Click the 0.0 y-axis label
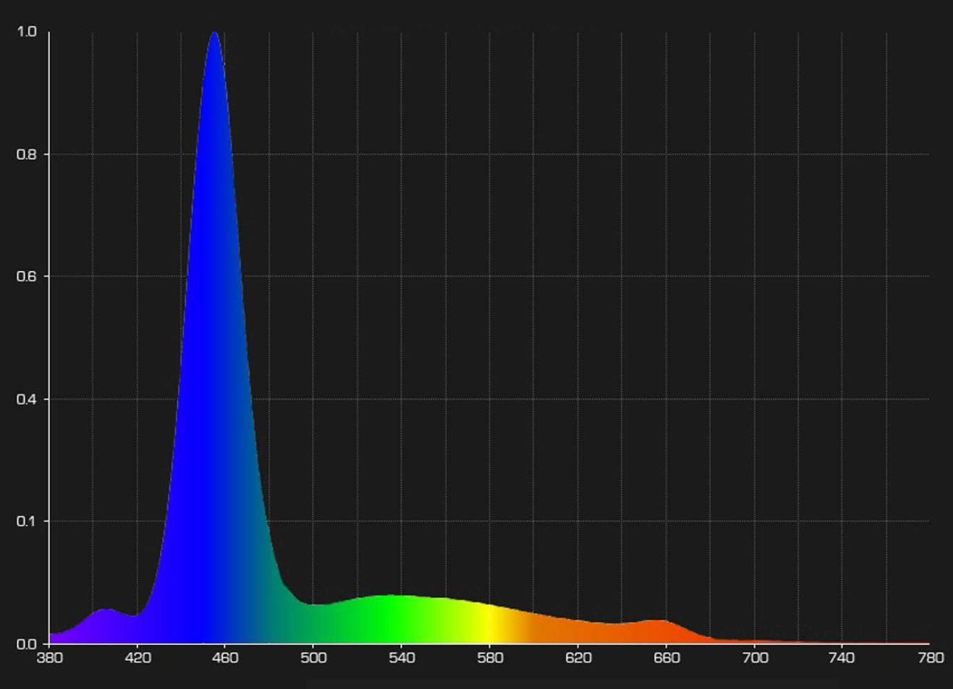Screen dimensions: 953x689 (27, 643)
